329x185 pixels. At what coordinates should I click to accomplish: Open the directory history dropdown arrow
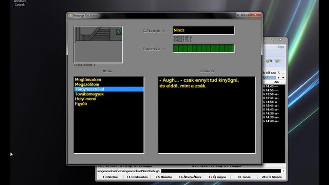(x=283, y=78)
